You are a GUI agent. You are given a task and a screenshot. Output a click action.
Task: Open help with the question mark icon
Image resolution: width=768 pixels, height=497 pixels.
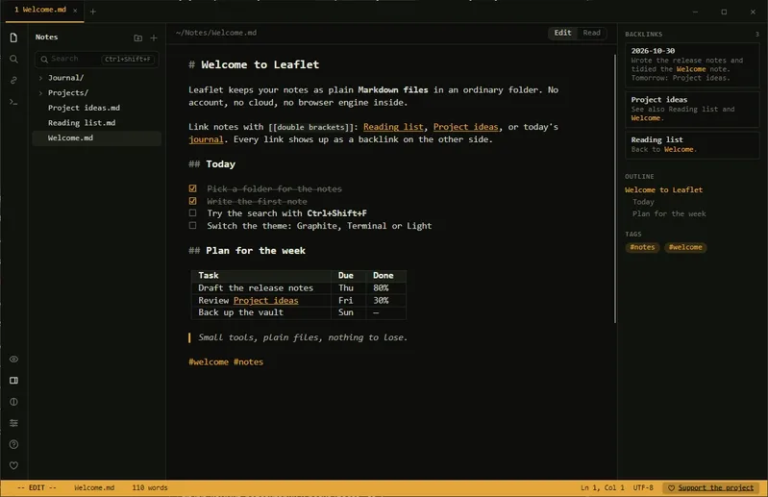[x=13, y=444]
